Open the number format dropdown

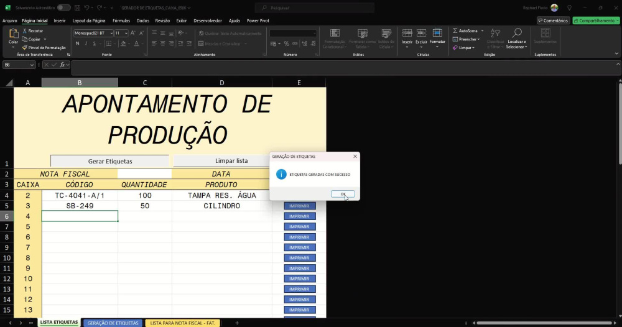coord(314,34)
